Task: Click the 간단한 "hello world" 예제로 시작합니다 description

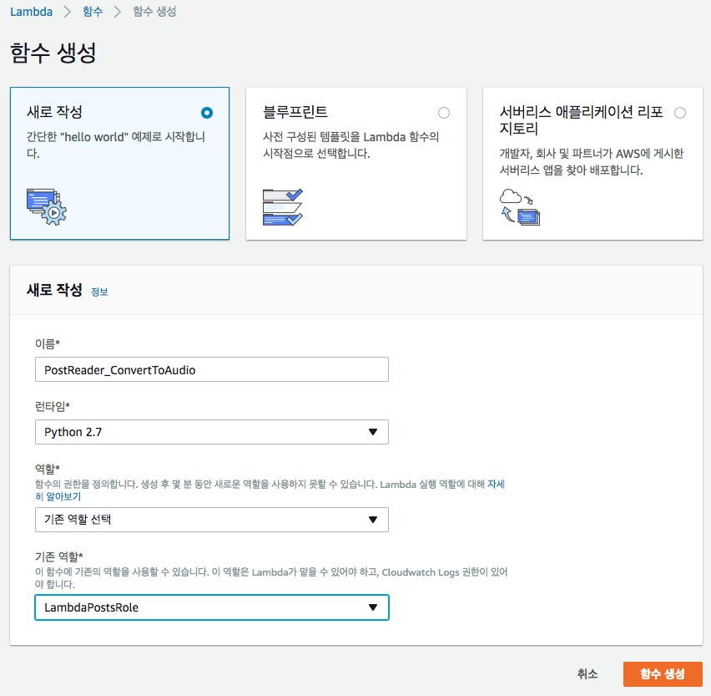Action: [116, 145]
